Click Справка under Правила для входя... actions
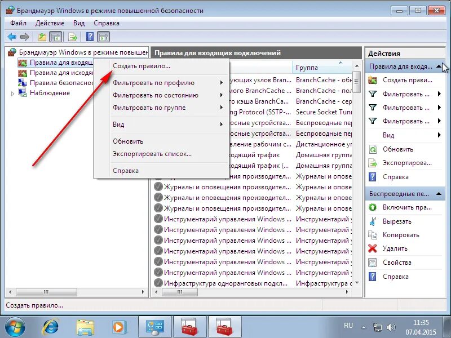Viewport: 451px width, 338px height. click(396, 177)
